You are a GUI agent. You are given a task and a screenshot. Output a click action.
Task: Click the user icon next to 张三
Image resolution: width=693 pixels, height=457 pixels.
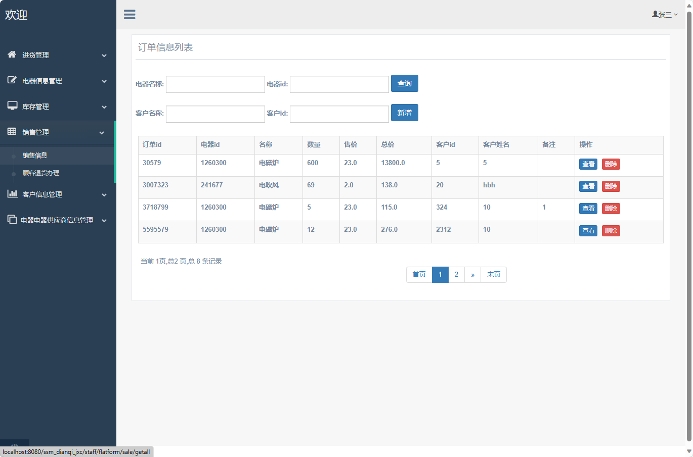coord(655,14)
